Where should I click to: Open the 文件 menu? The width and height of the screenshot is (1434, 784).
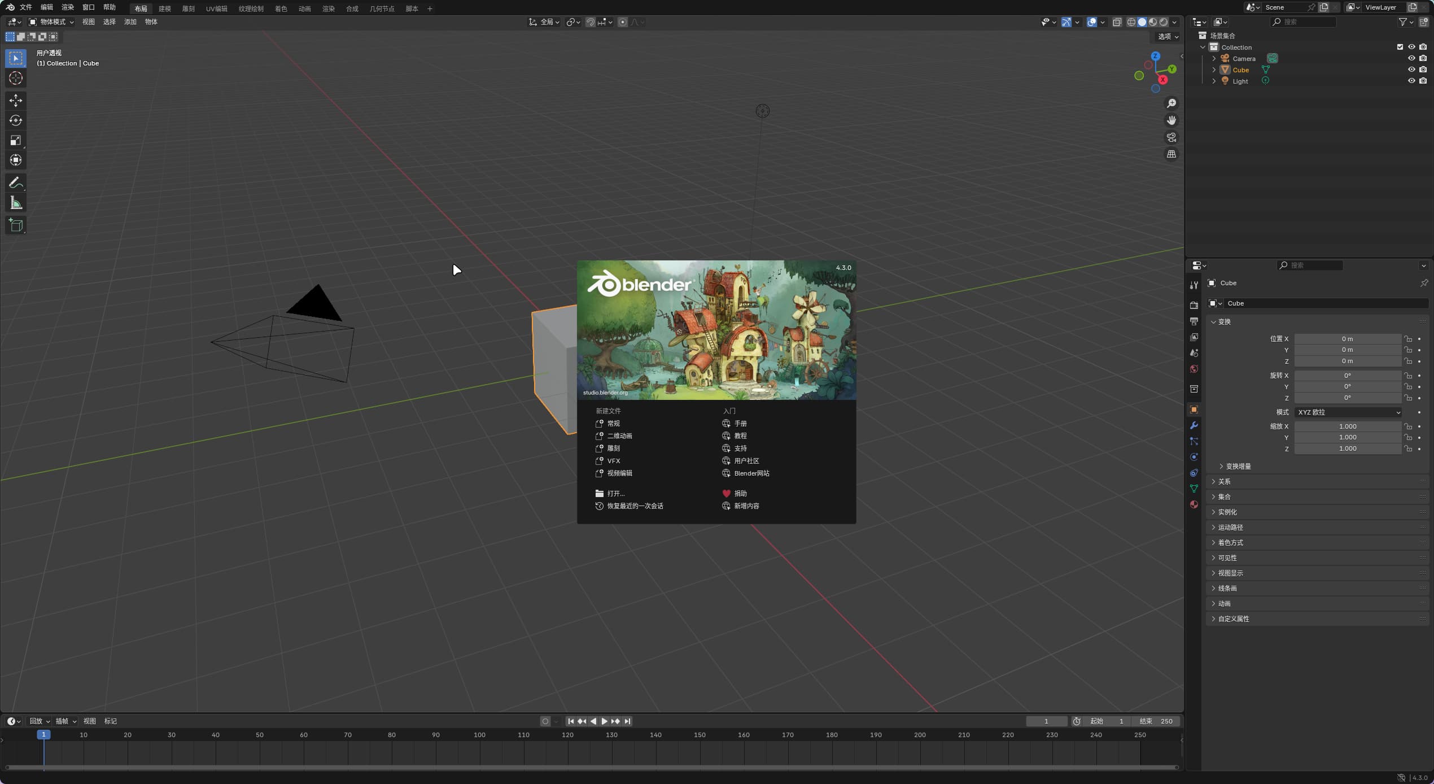tap(25, 8)
